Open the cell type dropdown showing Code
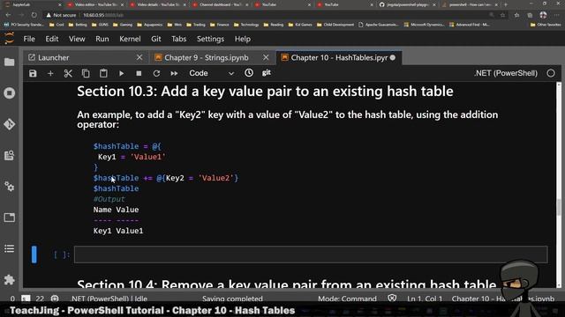The width and height of the screenshot is (565, 317). coord(212,73)
